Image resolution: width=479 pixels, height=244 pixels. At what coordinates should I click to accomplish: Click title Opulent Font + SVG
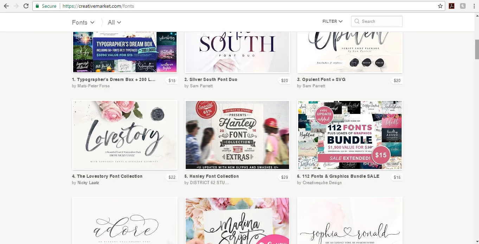point(321,80)
